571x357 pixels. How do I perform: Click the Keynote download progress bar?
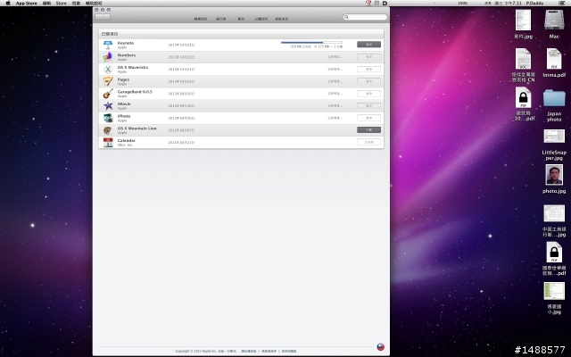point(311,43)
